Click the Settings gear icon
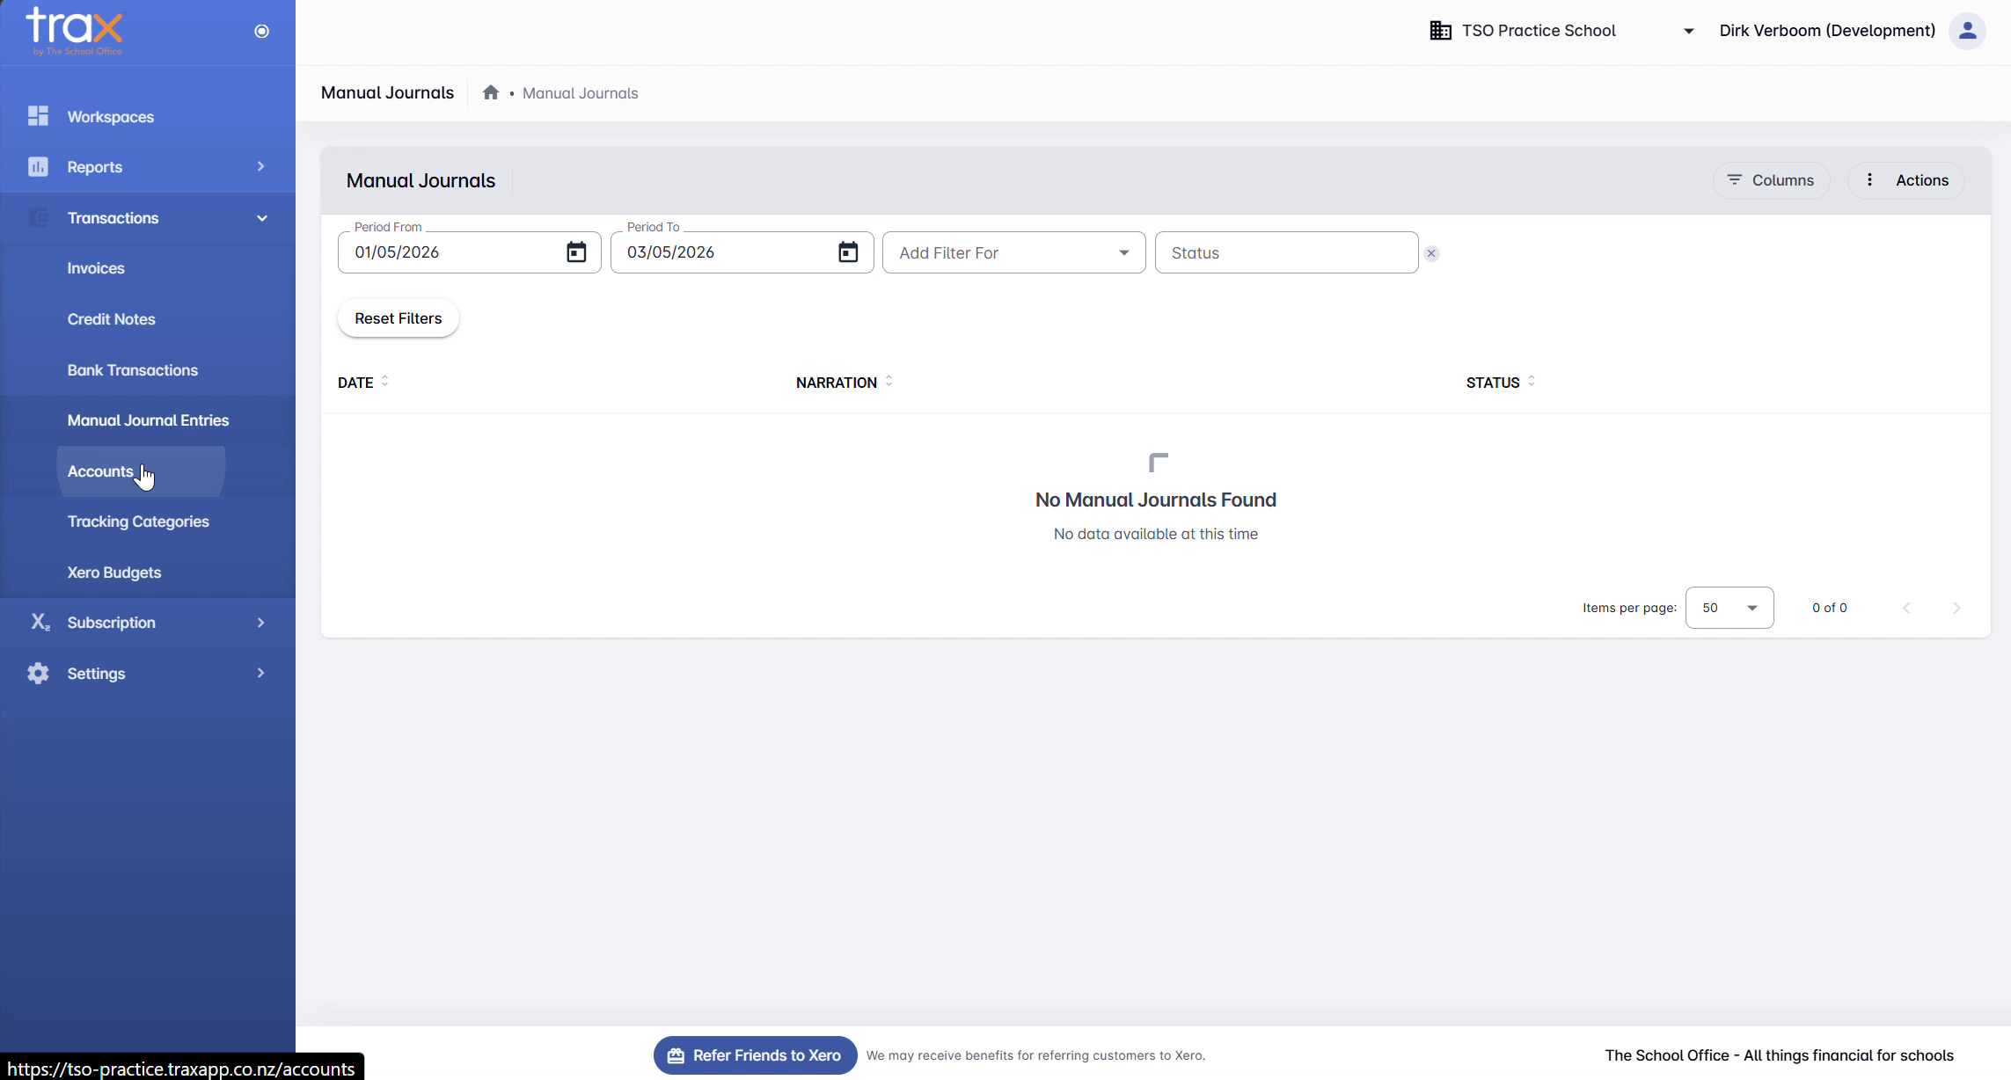Image resolution: width=2011 pixels, height=1080 pixels. pyautogui.click(x=38, y=674)
